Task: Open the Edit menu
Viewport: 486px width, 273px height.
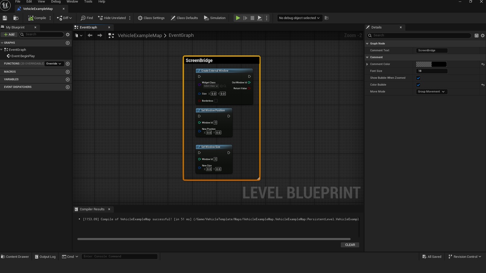Action: (x=29, y=2)
